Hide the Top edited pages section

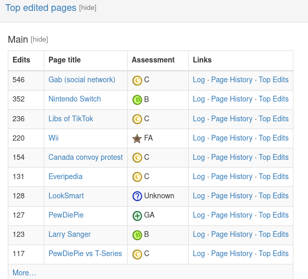pyautogui.click(x=88, y=8)
